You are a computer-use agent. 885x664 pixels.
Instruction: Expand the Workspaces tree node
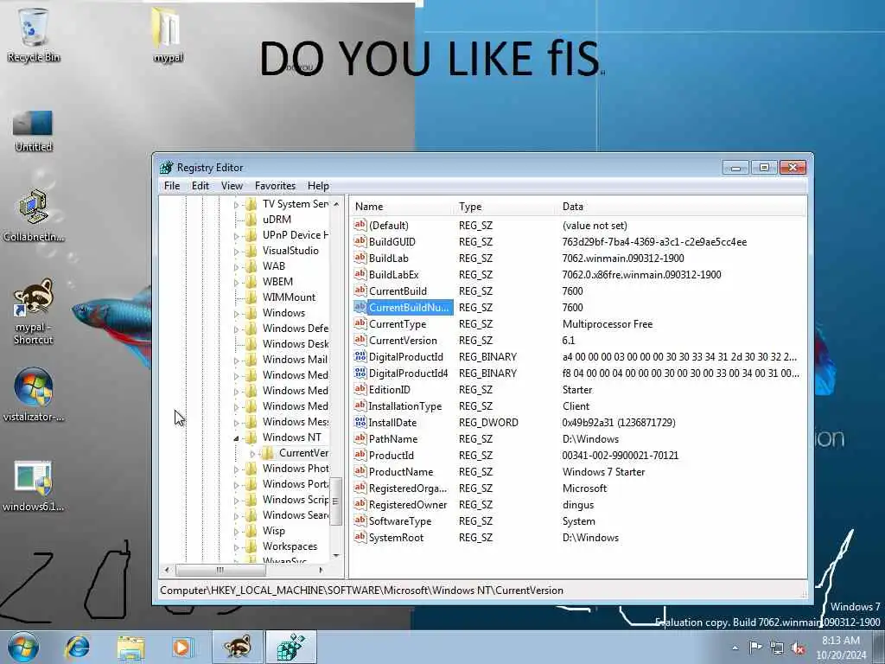pyautogui.click(x=237, y=547)
